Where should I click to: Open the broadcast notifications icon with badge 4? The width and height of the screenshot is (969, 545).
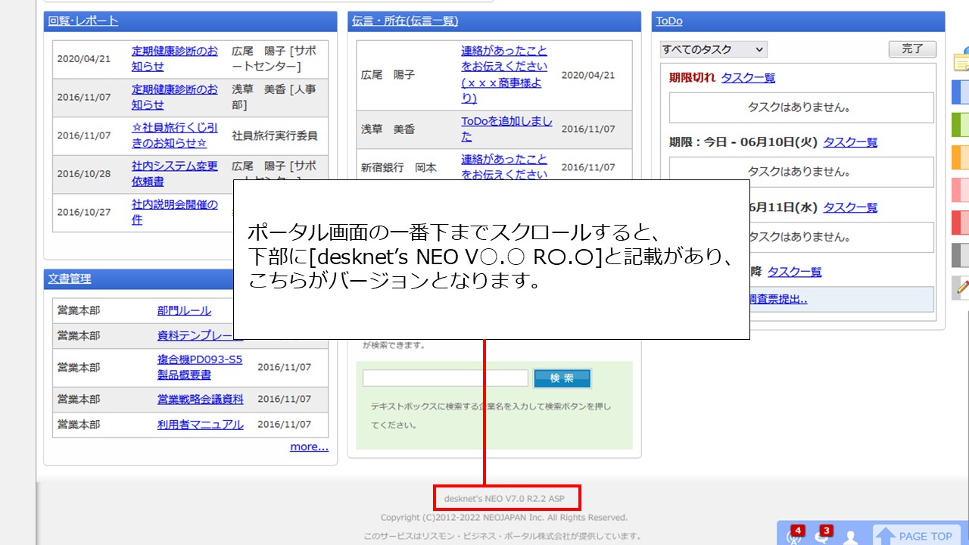click(794, 534)
